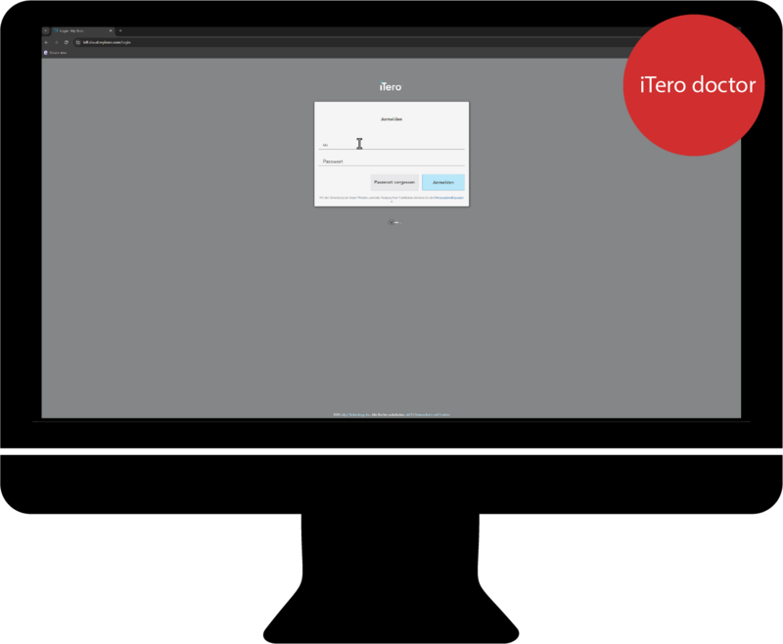The height and width of the screenshot is (644, 783).
Task: Click the blue Anmelden button
Action: click(x=443, y=182)
